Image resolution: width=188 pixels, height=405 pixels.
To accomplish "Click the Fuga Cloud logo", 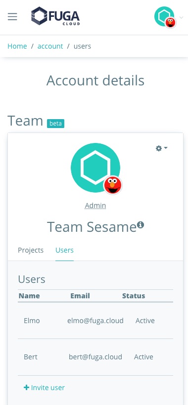I will point(55,16).
